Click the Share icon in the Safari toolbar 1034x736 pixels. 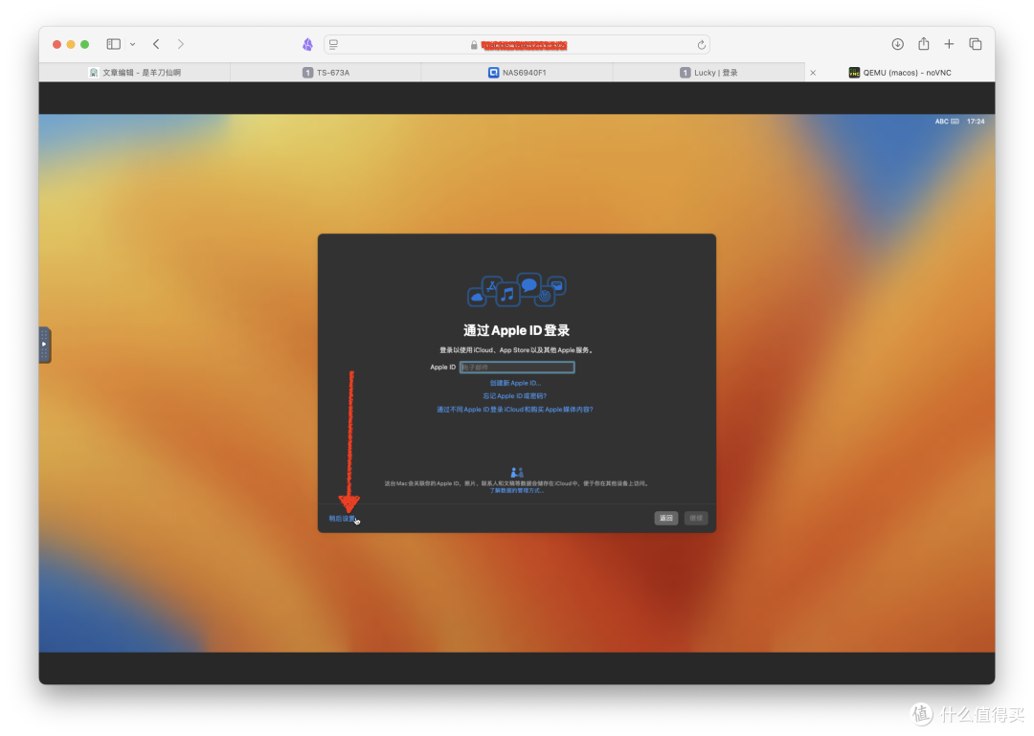(x=923, y=44)
